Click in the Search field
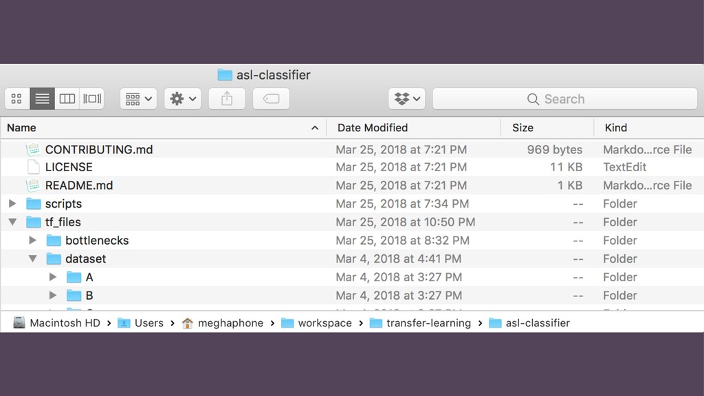Viewport: 704px width, 396px height. [x=565, y=99]
